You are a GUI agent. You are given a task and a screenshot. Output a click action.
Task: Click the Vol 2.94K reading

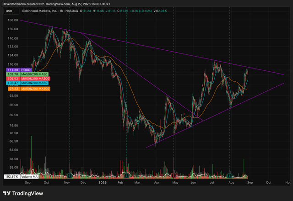[x=160, y=11]
